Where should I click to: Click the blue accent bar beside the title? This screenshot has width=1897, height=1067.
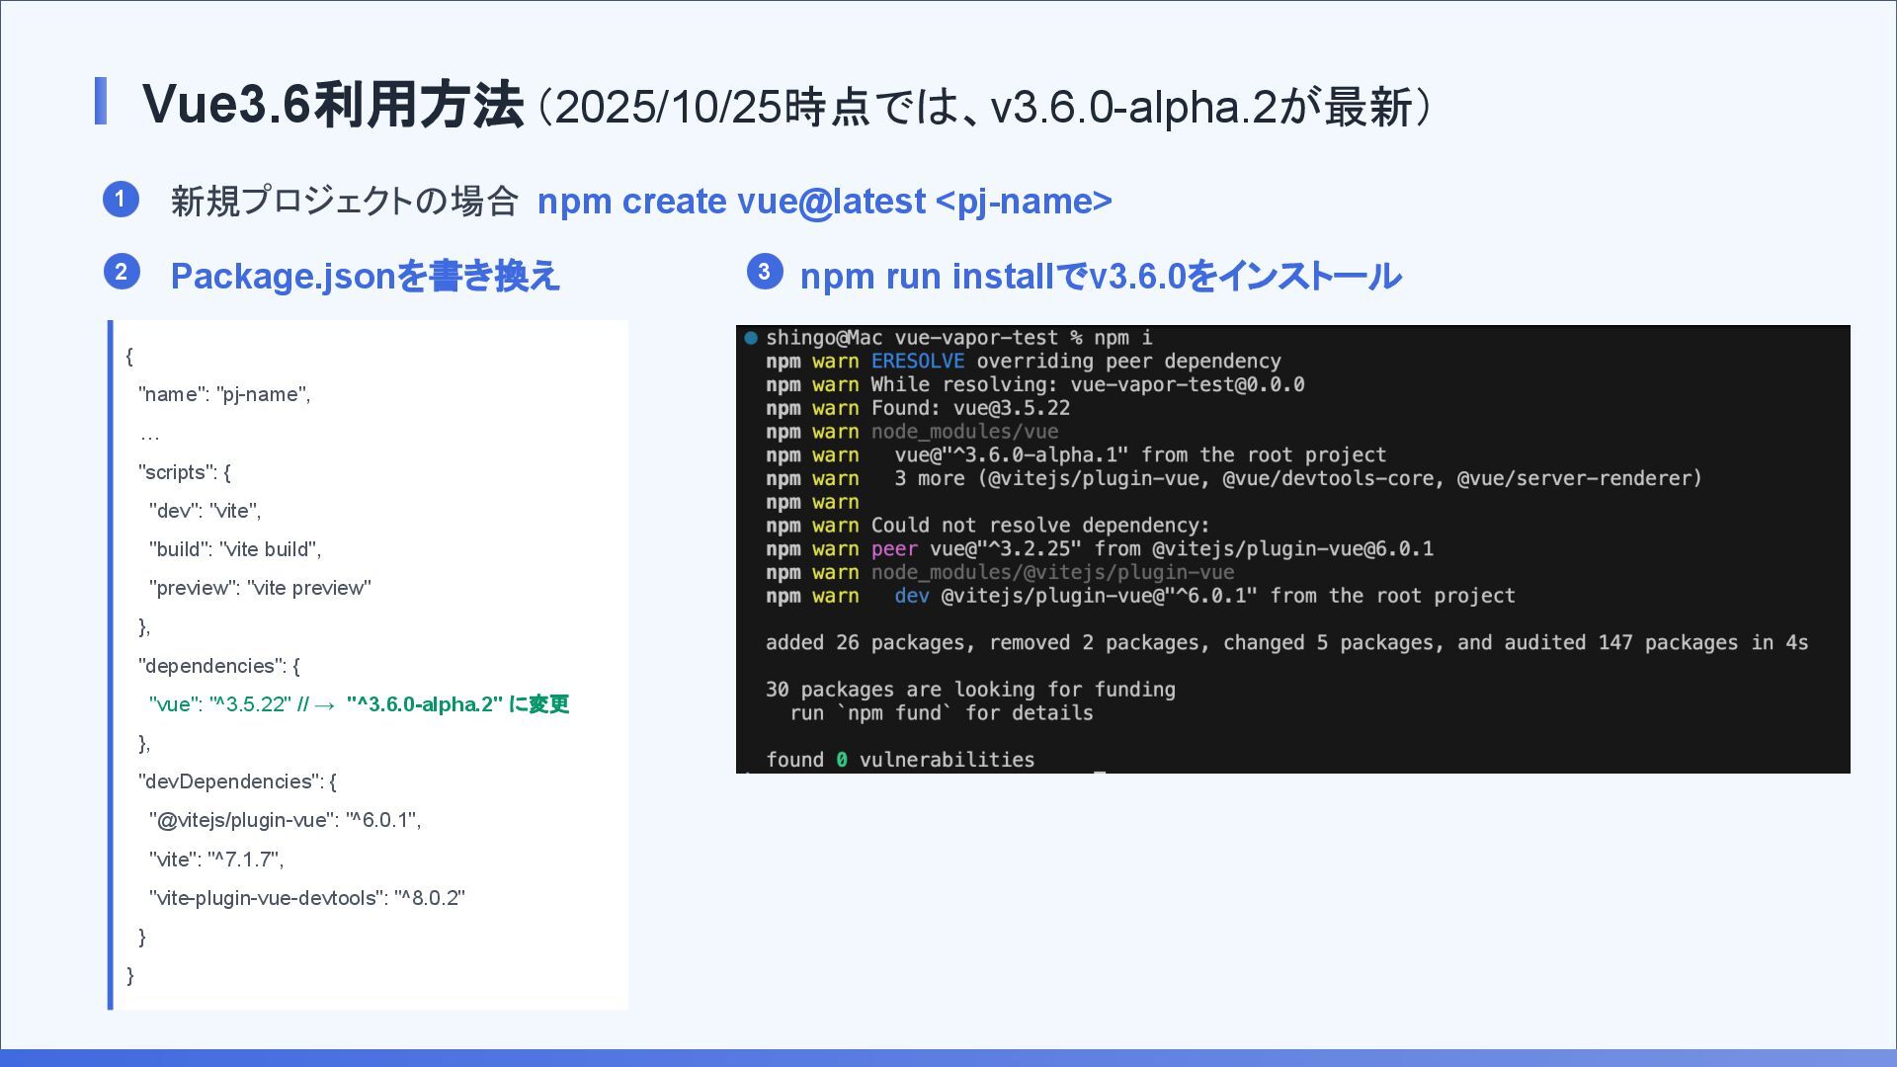click(x=100, y=101)
